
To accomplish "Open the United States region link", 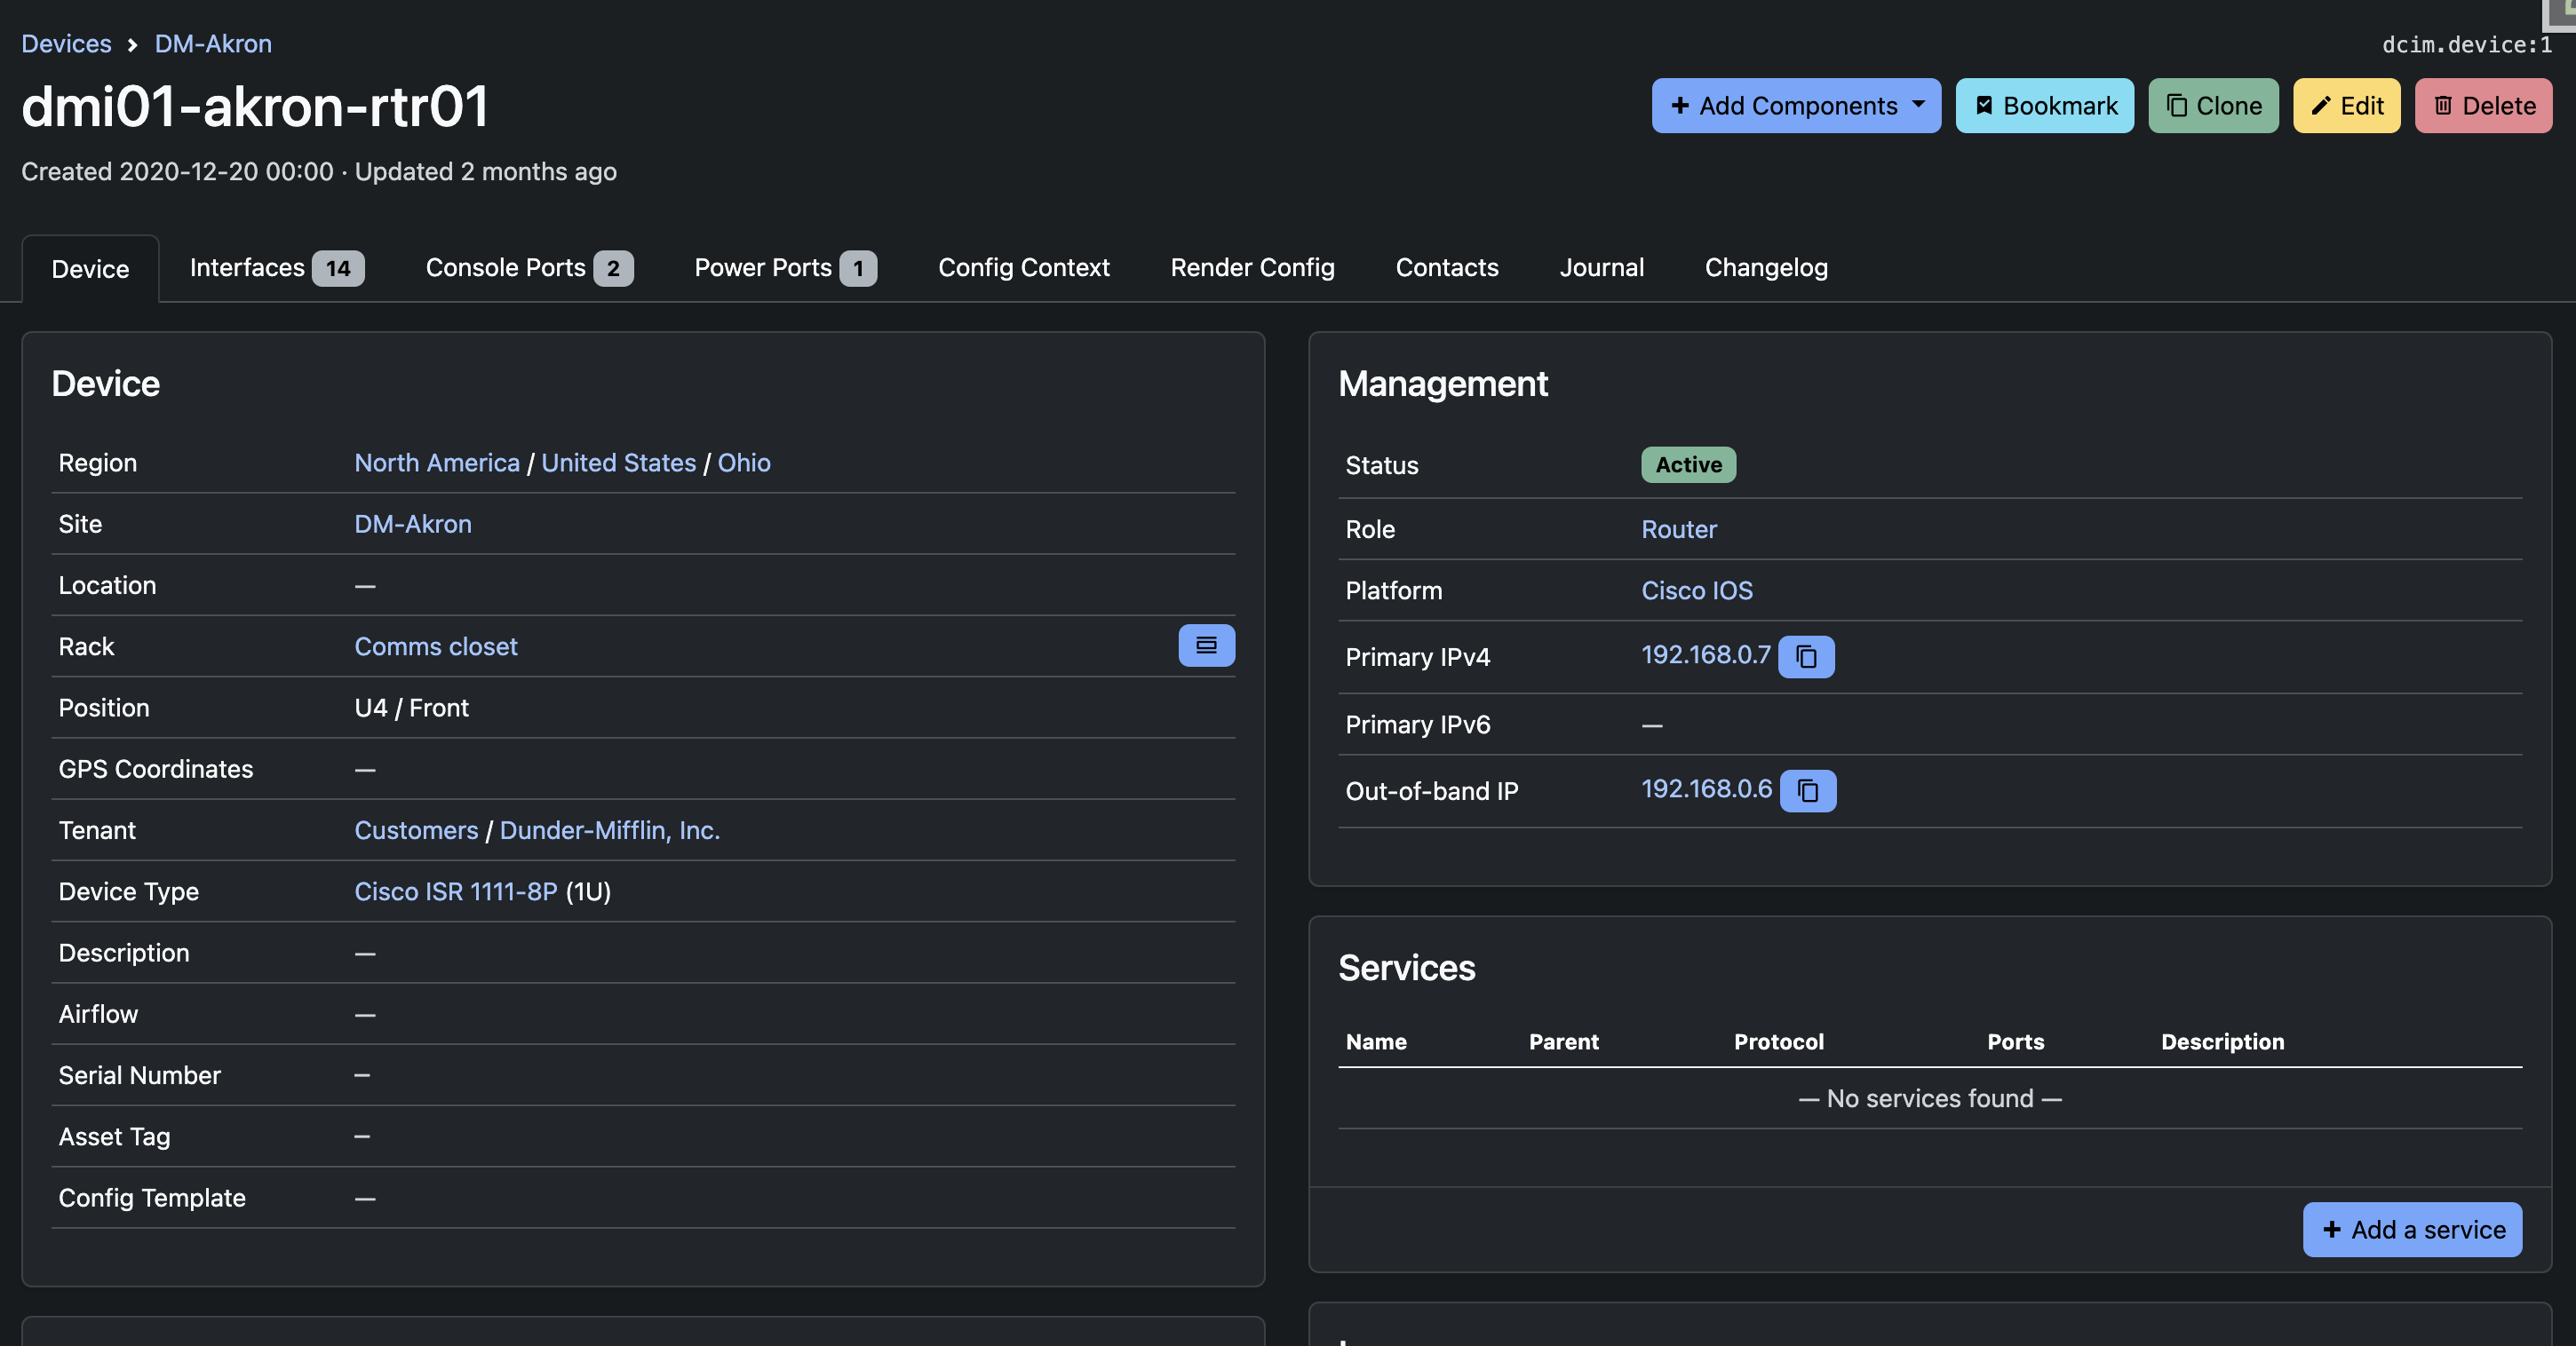I will (618, 463).
